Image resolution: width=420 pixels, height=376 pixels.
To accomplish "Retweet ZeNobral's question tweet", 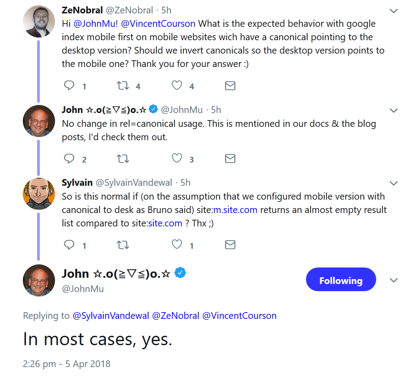I will [x=123, y=85].
